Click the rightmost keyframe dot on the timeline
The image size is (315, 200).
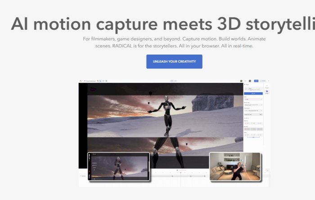pyautogui.click(x=205, y=176)
